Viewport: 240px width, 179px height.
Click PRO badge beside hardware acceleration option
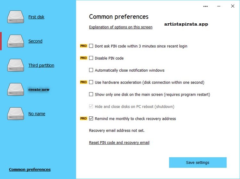[x=84, y=82]
